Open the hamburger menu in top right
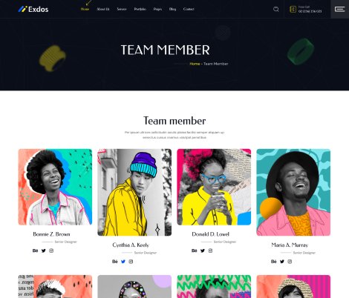The height and width of the screenshot is (298, 349). 339,9
